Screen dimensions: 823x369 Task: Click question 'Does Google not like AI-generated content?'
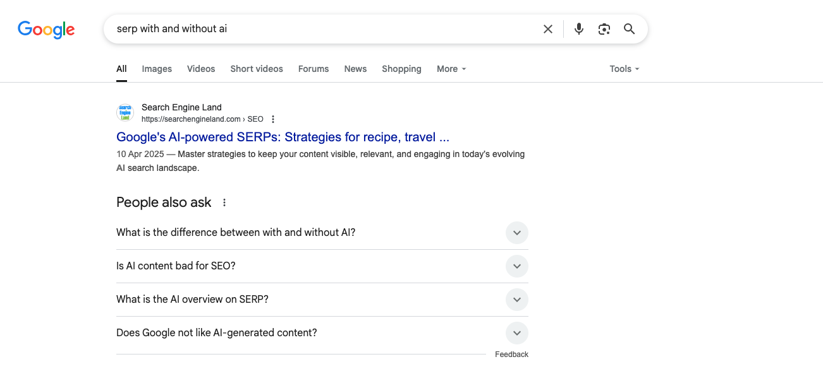coord(217,333)
